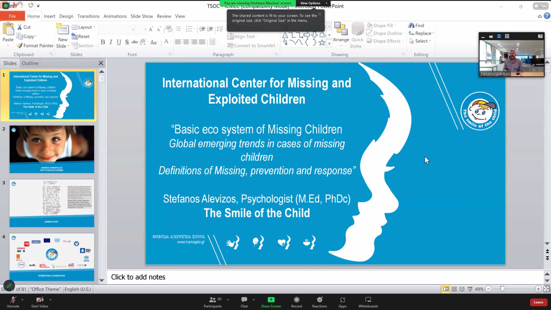The width and height of the screenshot is (551, 310).
Task: Minimize the Zoom video panel
Action: [483, 37]
